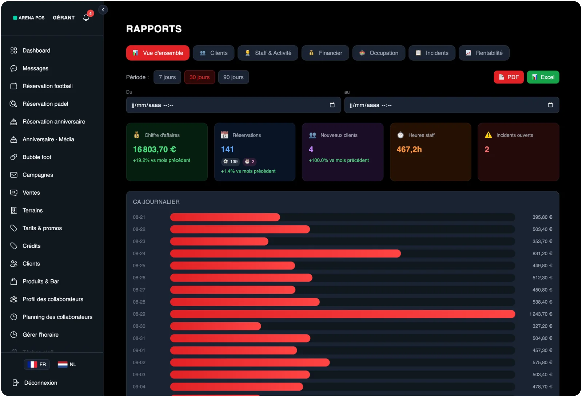Click the Réservation padel search icon

(x=13, y=104)
